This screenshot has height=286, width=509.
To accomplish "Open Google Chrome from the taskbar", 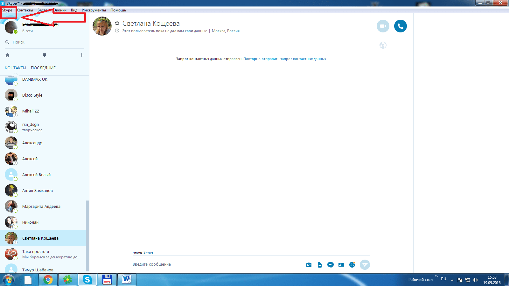I will point(48,280).
